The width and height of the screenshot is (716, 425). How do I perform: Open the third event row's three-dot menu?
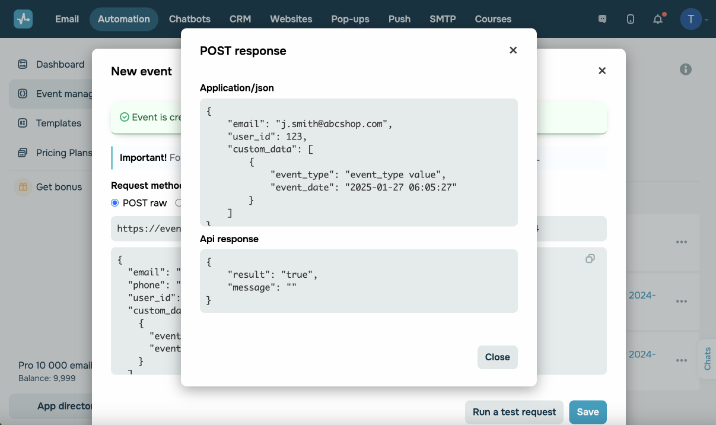[x=682, y=360]
